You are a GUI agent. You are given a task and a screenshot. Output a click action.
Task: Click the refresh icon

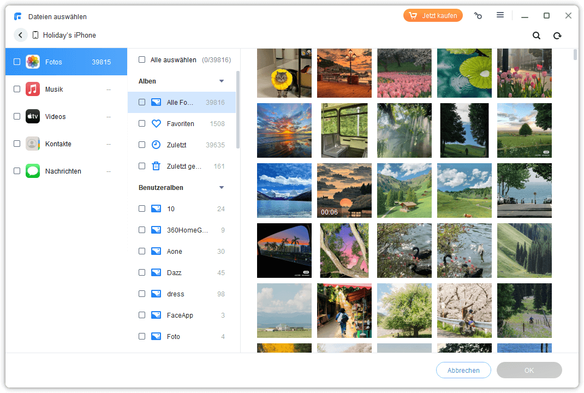pyautogui.click(x=557, y=35)
